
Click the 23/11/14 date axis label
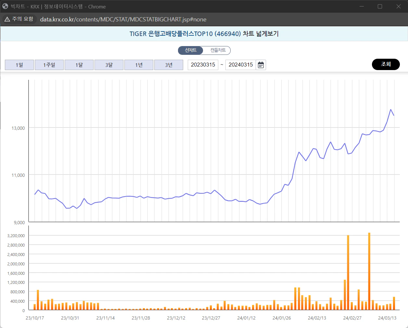click(106, 318)
